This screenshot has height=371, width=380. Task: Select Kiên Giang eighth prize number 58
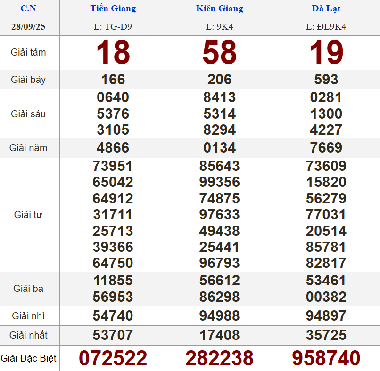(219, 53)
